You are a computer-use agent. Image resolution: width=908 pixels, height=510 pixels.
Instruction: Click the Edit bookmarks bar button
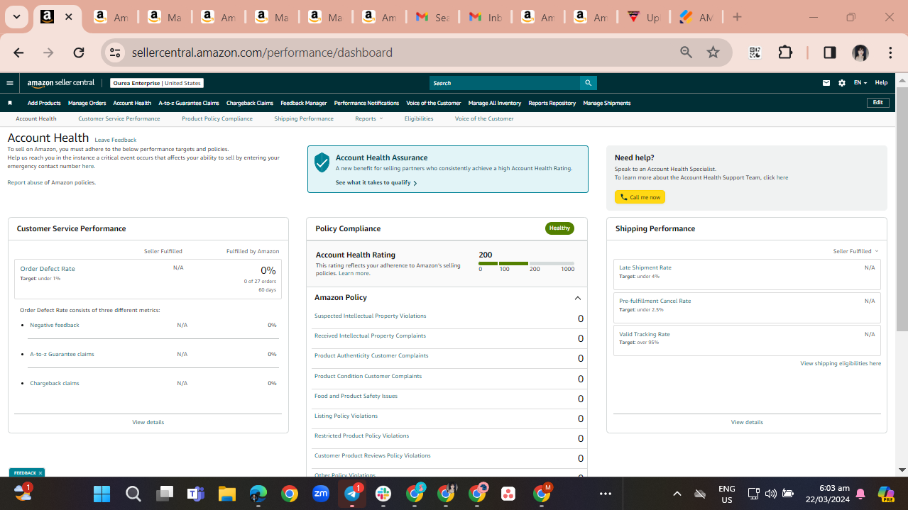pyautogui.click(x=878, y=103)
